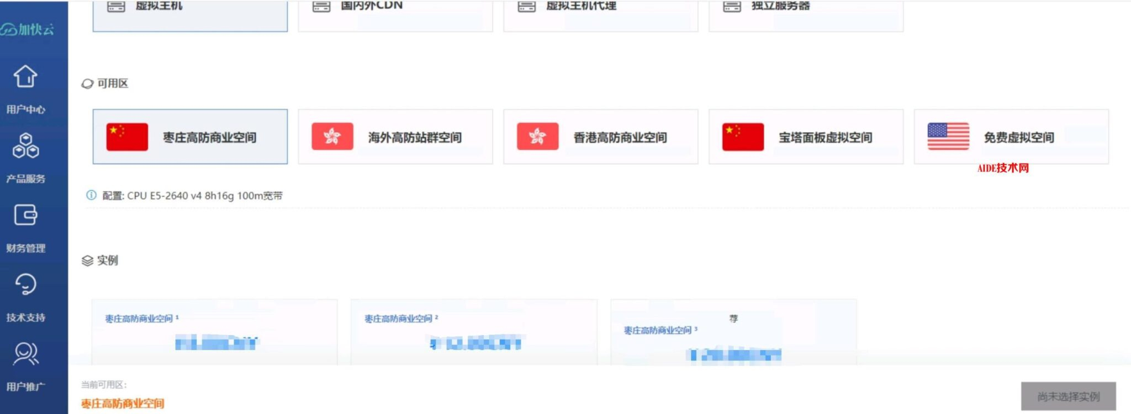Open 产品服务 cubes icon in sidebar

[x=25, y=146]
